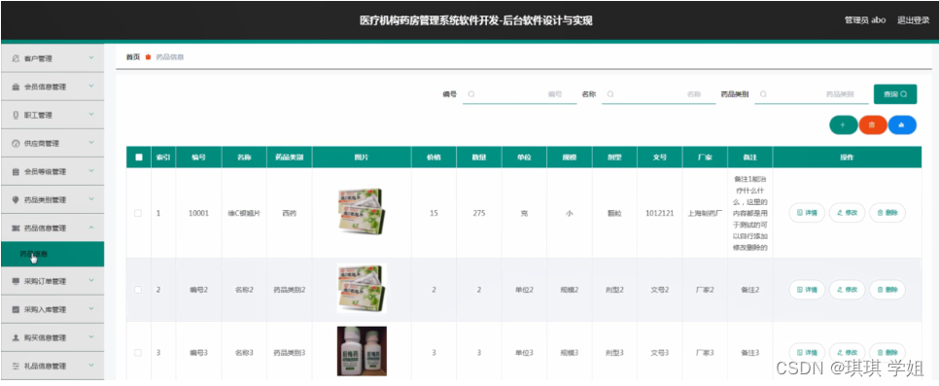Click 修改 for row 编号2
This screenshot has width=939, height=386.
click(847, 290)
